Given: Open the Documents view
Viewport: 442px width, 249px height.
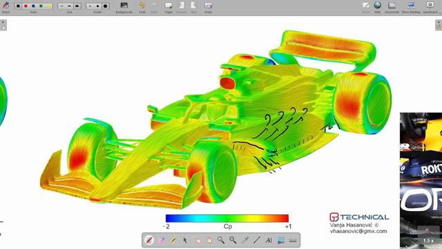Looking at the screenshot, I should [x=392, y=8].
